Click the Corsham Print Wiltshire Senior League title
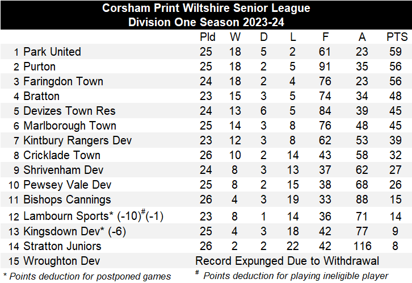 click(x=206, y=9)
